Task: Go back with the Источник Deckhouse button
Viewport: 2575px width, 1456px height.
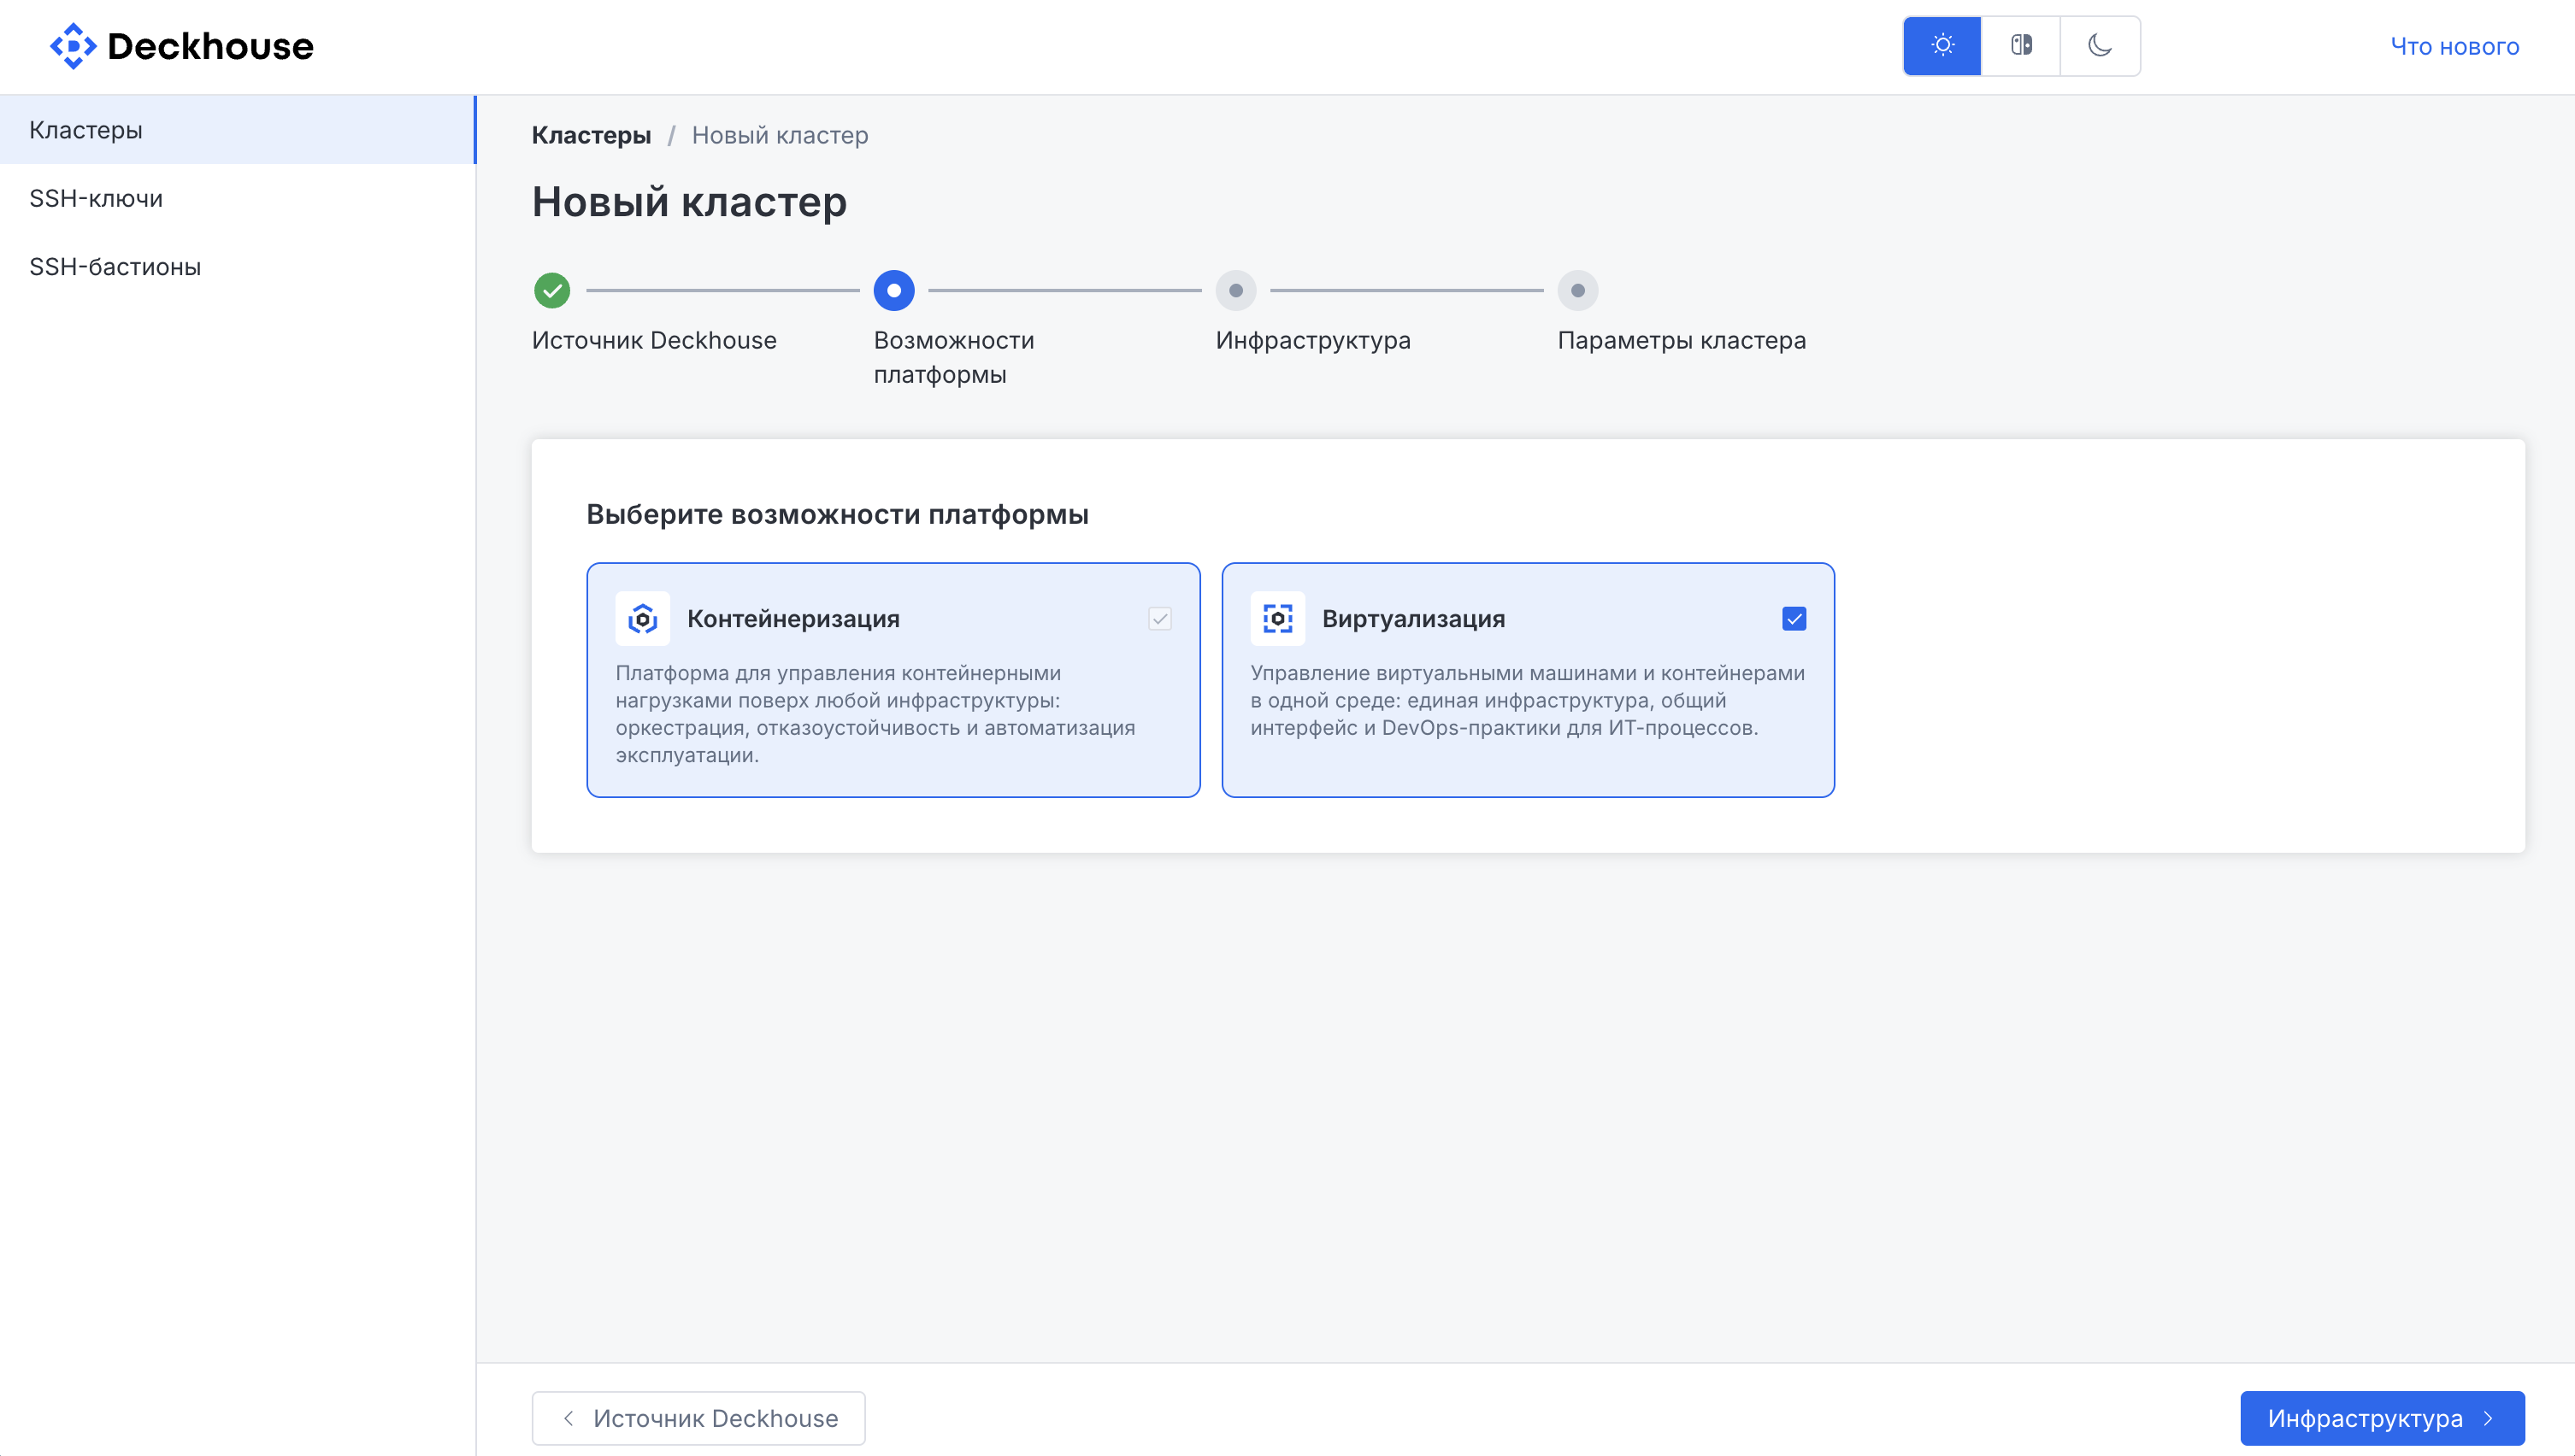Action: tap(698, 1418)
